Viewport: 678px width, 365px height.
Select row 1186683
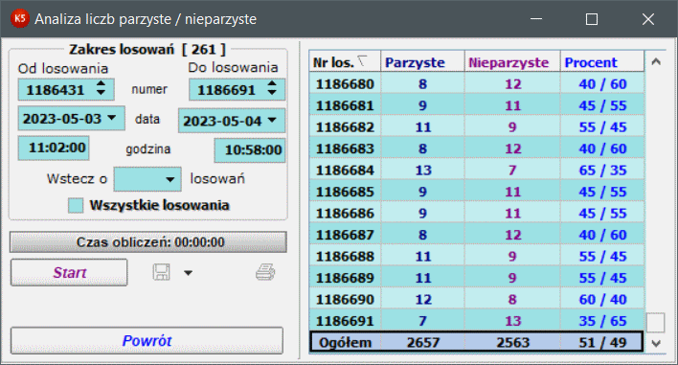tap(477, 148)
